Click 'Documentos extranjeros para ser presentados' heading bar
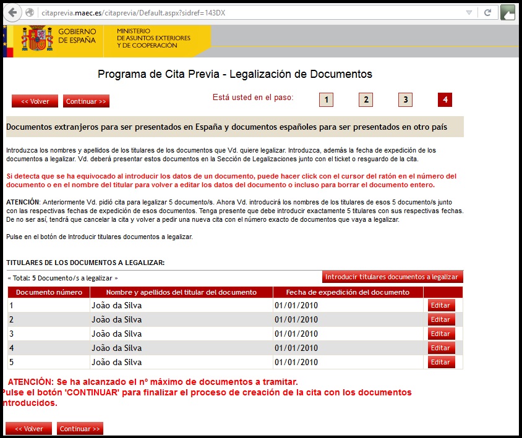Viewport: 522px width, 438px height. point(234,127)
